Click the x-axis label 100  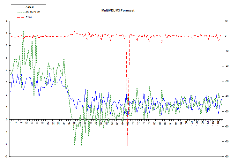(186, 123)
